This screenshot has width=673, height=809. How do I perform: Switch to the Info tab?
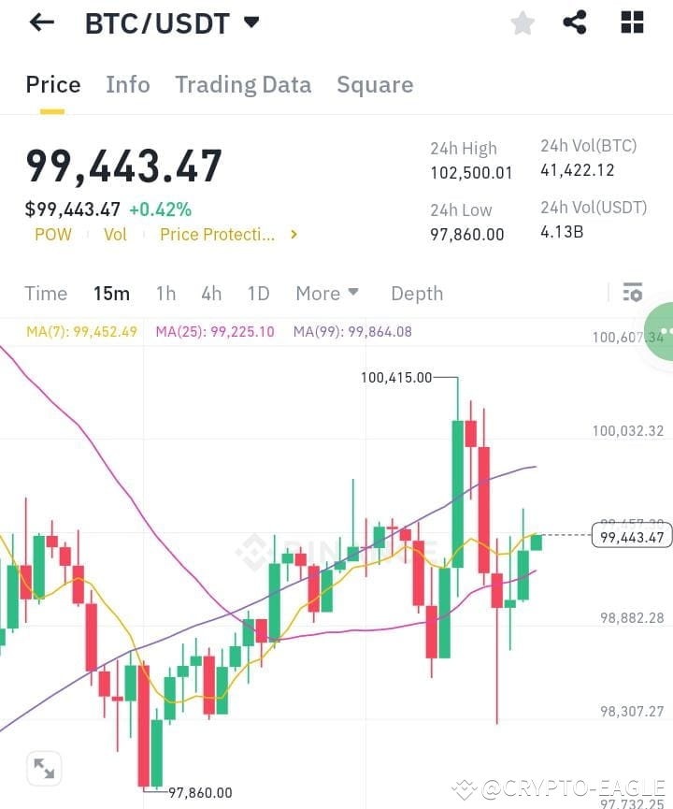pos(128,84)
